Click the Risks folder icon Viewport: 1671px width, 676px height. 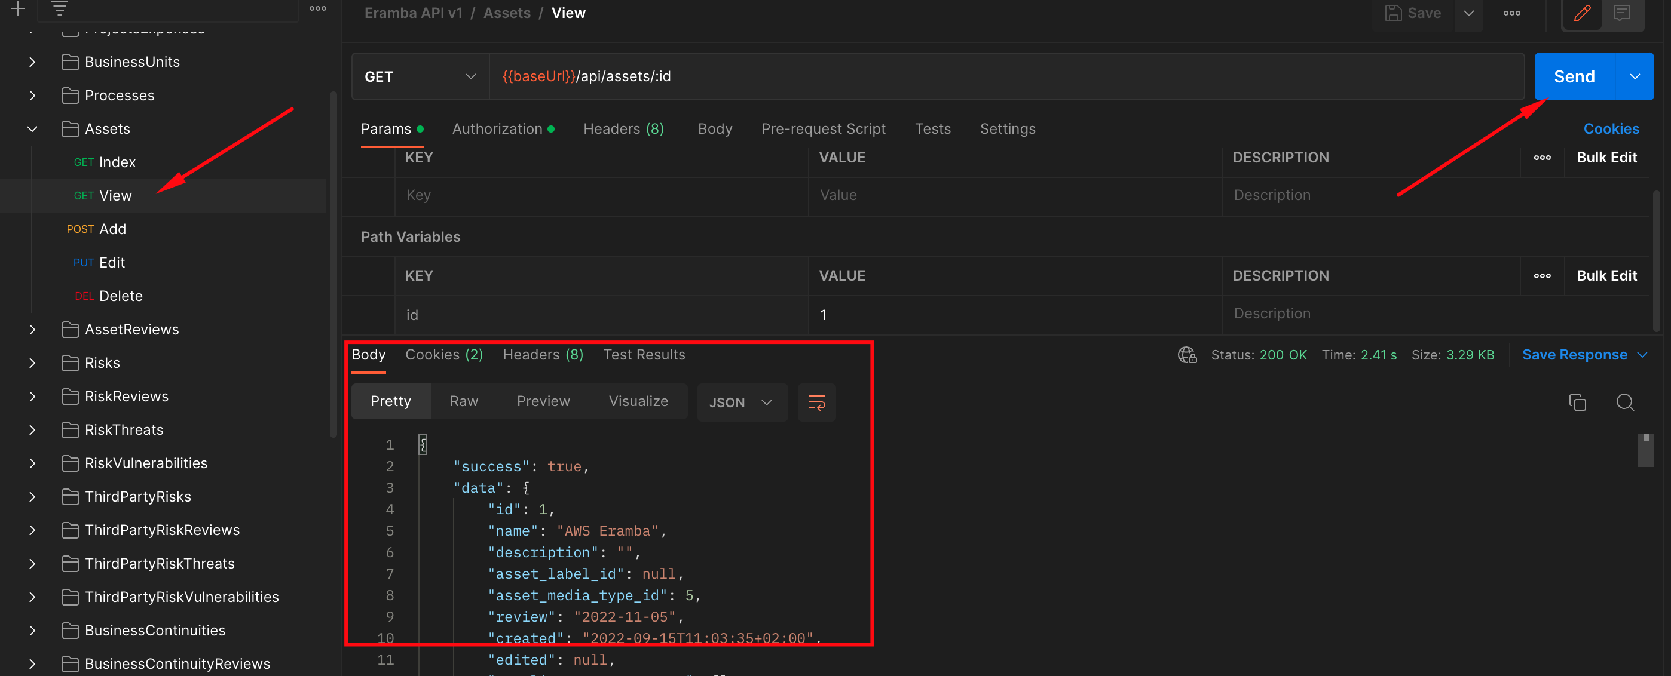coord(70,363)
